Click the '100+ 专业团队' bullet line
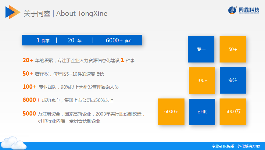The height and width of the screenshot is (150, 265). click(70, 87)
